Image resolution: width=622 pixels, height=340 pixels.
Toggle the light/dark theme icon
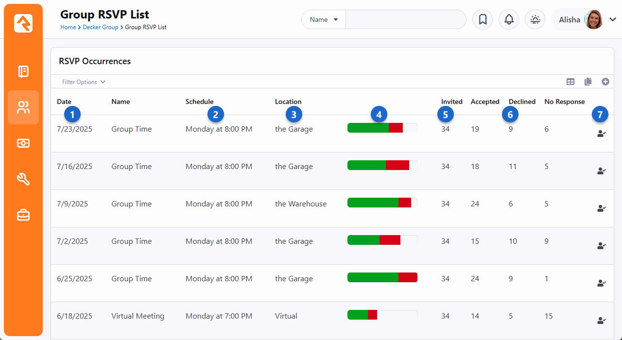click(535, 19)
